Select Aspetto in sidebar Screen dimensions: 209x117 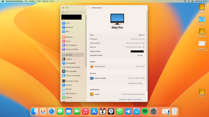73,59
